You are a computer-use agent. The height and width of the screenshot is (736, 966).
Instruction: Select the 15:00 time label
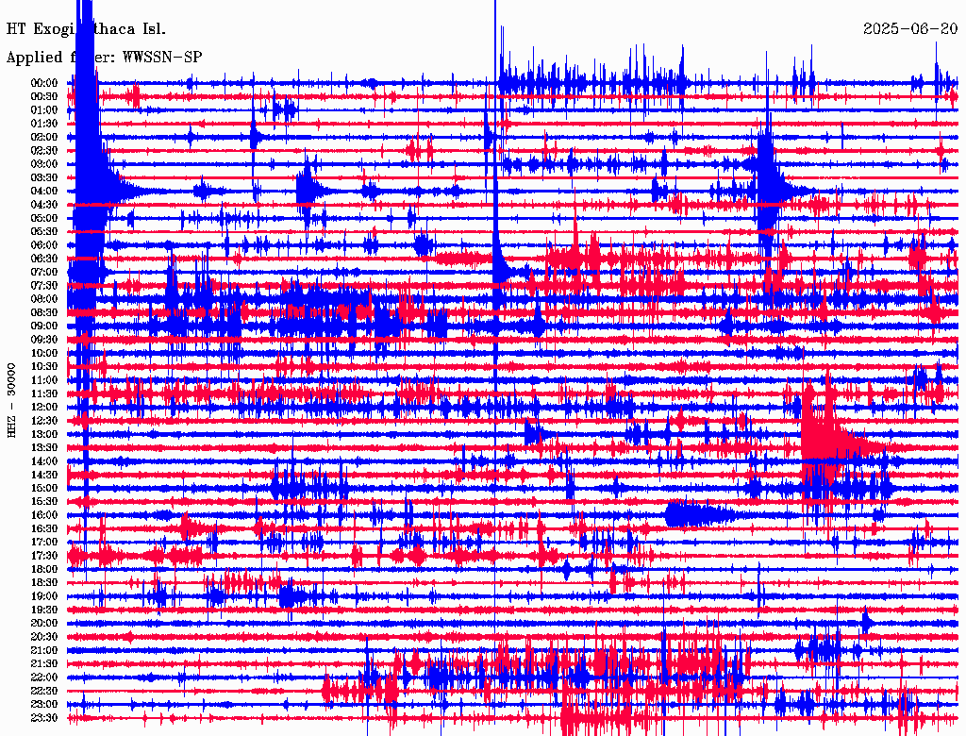44,488
